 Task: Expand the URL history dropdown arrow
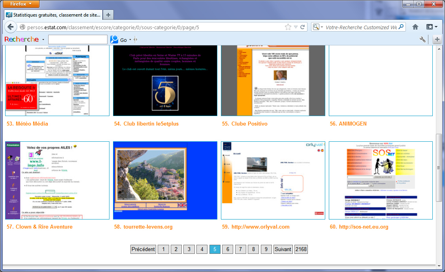click(296, 27)
